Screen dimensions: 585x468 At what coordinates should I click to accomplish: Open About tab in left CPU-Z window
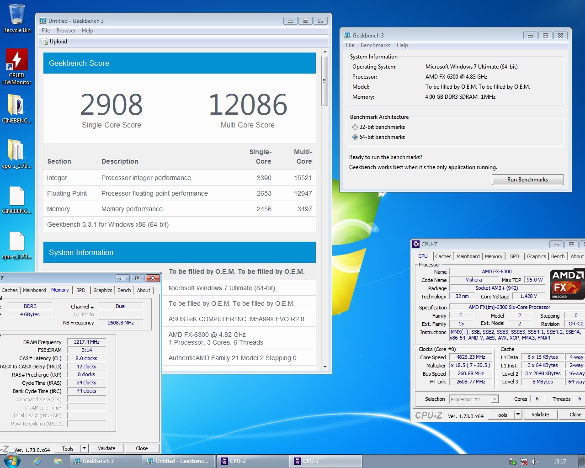(144, 290)
